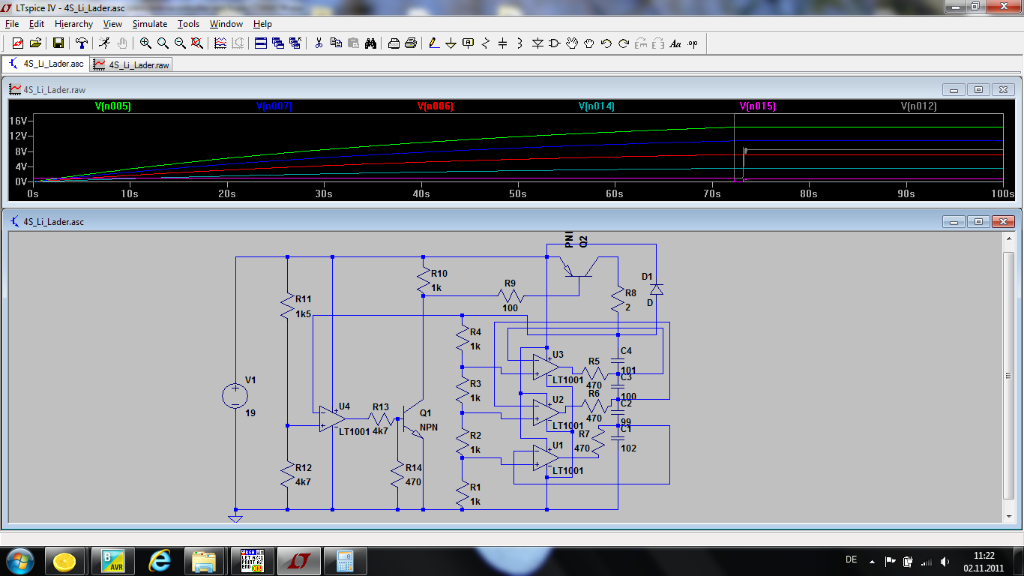1024x576 pixels.
Task: Open the Calculator taskbar icon
Action: (x=345, y=560)
